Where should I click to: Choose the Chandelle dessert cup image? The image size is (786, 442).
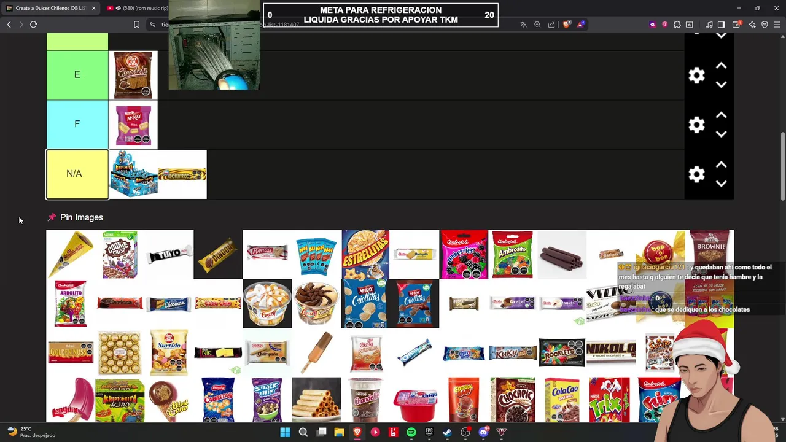[x=365, y=400]
